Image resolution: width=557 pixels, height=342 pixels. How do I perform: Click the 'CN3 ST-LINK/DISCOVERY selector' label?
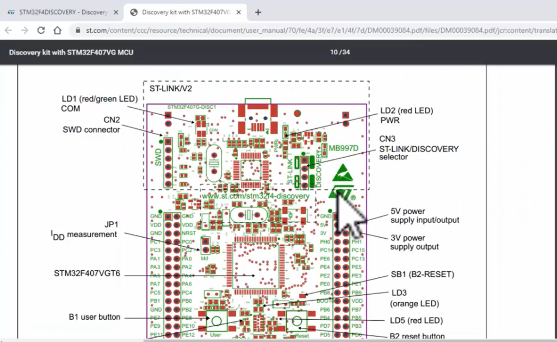[419, 148]
